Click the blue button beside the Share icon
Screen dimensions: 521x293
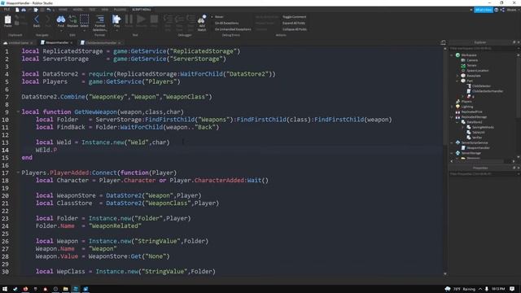tap(483, 10)
